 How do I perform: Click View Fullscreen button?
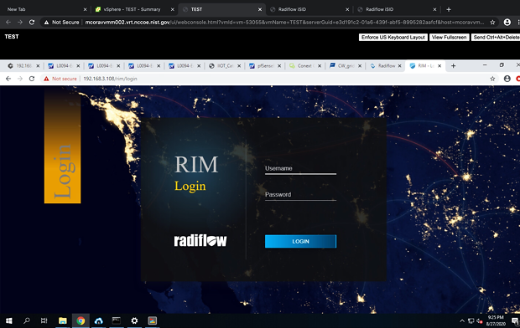(x=450, y=38)
